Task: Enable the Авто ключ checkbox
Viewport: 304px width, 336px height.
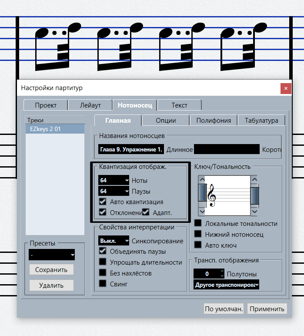Action: pyautogui.click(x=198, y=245)
